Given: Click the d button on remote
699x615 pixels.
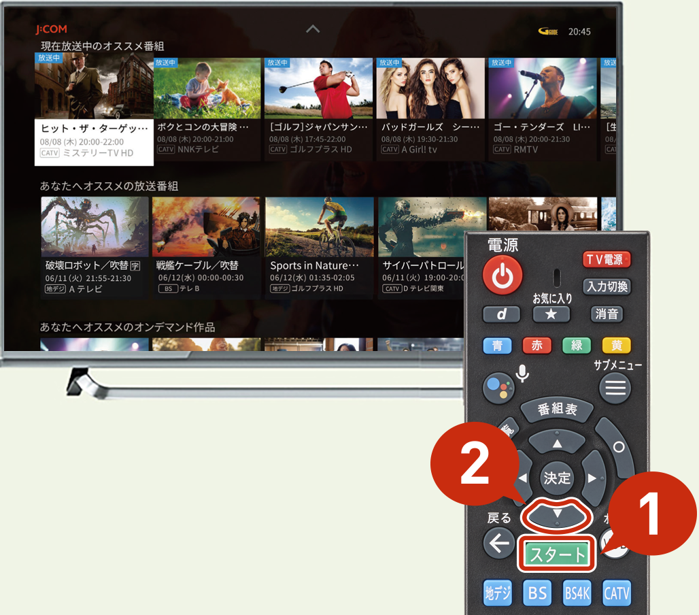Looking at the screenshot, I should tap(502, 314).
